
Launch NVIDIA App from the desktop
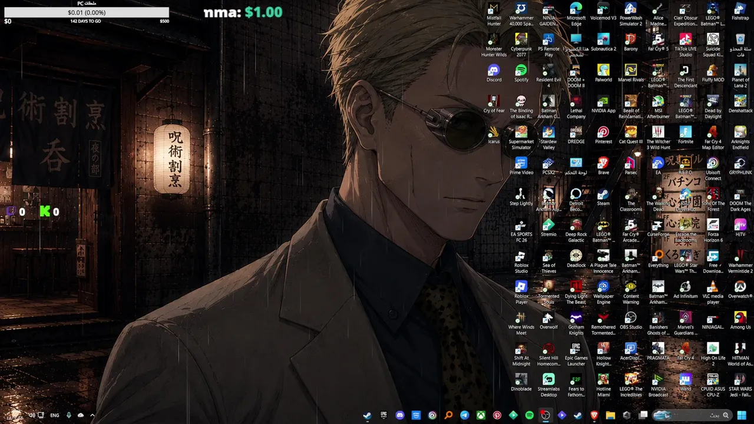coord(603,104)
